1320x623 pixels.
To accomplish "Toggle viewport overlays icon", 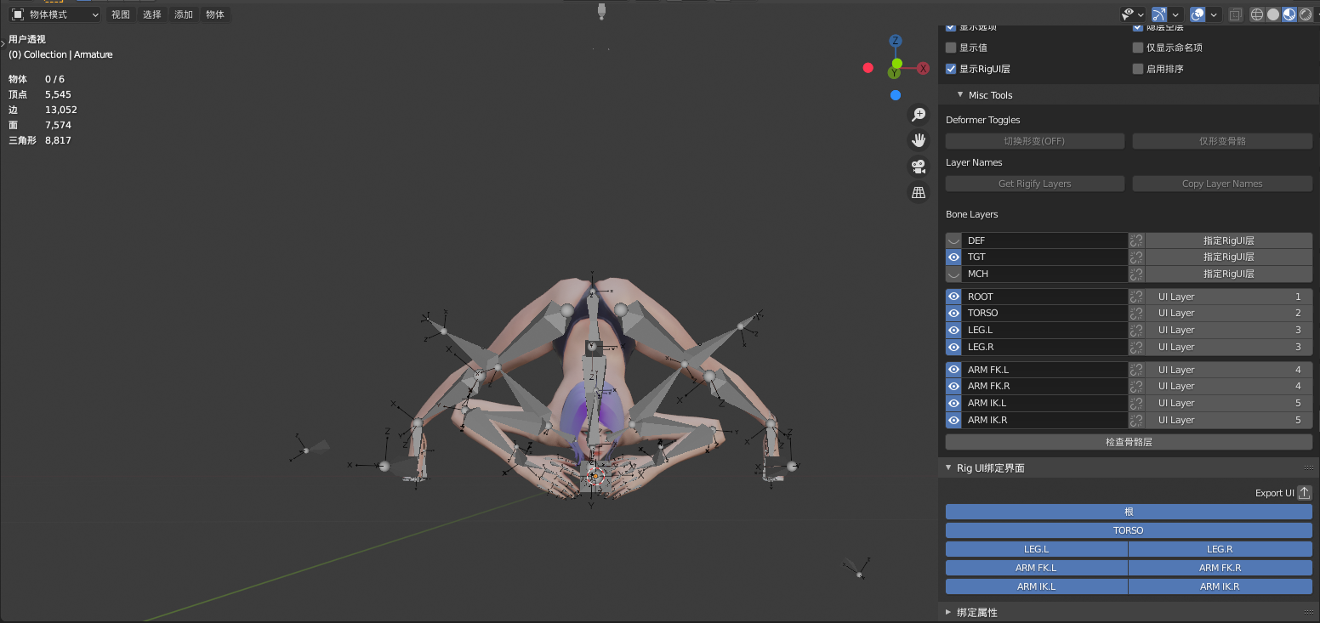I will pos(1198,14).
